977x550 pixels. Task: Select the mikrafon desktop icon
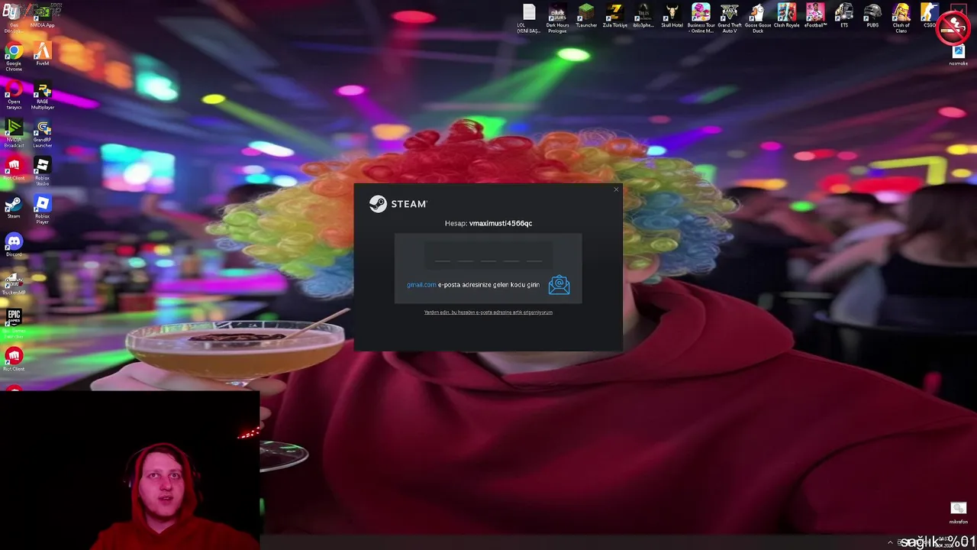click(959, 513)
